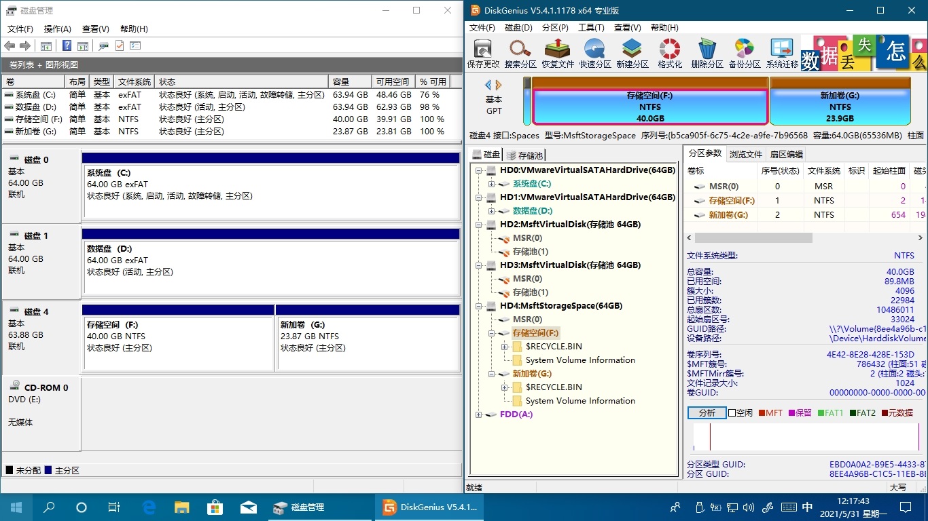Go to previous disk with left arrow
This screenshot has height=521, width=928.
[488, 85]
